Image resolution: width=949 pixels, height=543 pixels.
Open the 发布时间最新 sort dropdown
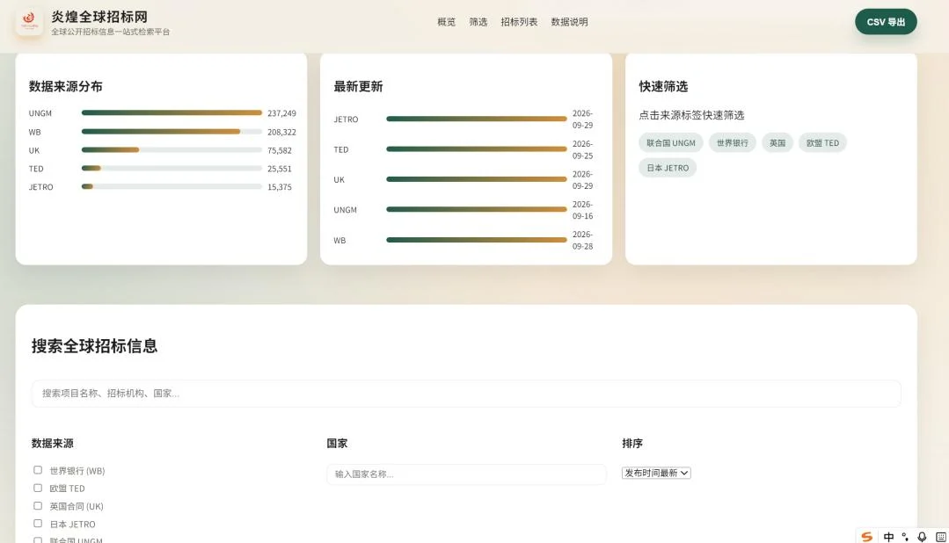tap(656, 473)
